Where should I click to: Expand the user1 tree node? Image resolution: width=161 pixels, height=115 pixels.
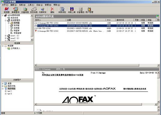[x=6, y=36]
